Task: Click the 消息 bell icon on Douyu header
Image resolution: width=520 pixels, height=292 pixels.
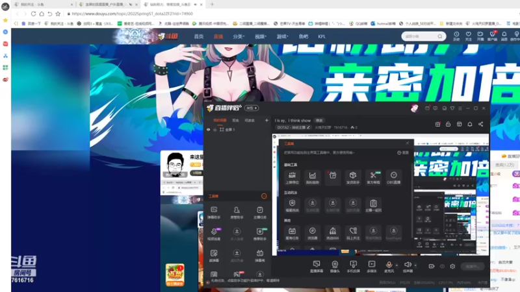Action: [504, 36]
